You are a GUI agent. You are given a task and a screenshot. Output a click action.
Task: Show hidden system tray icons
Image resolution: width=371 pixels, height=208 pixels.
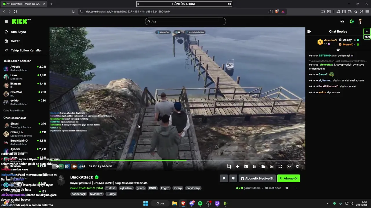[x=328, y=203]
